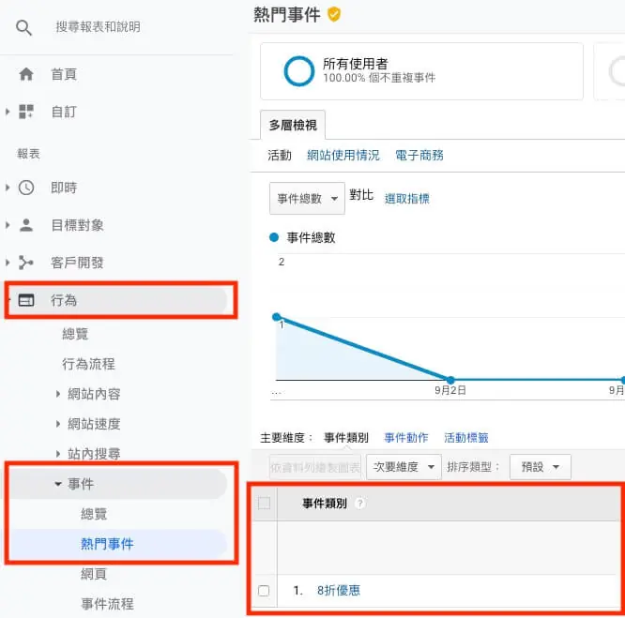Screen dimensions: 625x618
Task: Open the 事件總數 metric dropdown
Action: 307,198
